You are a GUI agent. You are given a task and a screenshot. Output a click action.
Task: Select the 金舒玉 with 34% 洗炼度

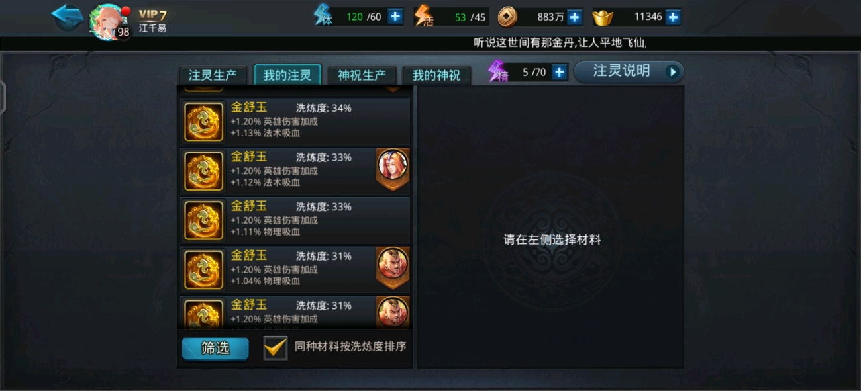tap(295, 121)
